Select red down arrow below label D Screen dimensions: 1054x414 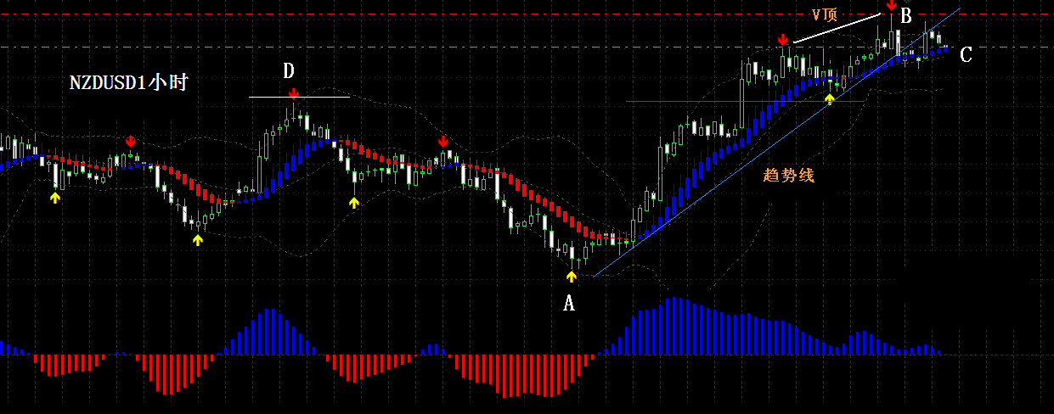[x=292, y=92]
